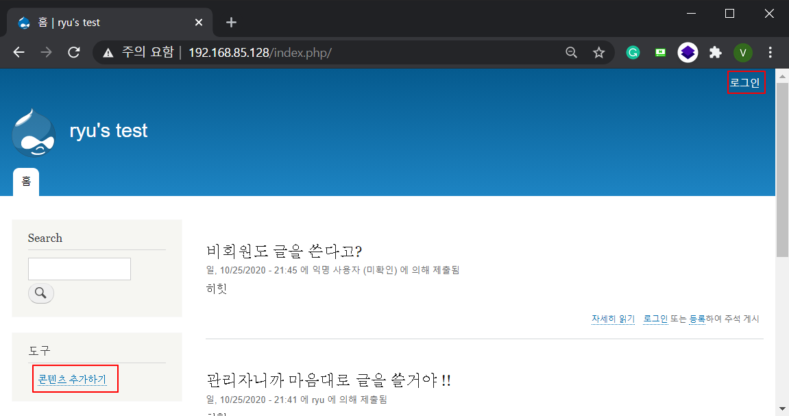Screen dimensions: 789x416
Task: Click the Search block heading
Action: [45, 238]
